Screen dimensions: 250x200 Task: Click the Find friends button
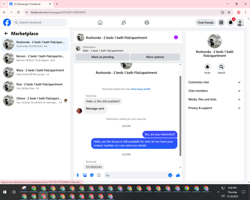click(x=205, y=22)
